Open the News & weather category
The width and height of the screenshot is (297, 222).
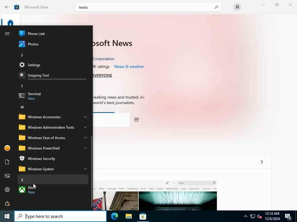(129, 66)
